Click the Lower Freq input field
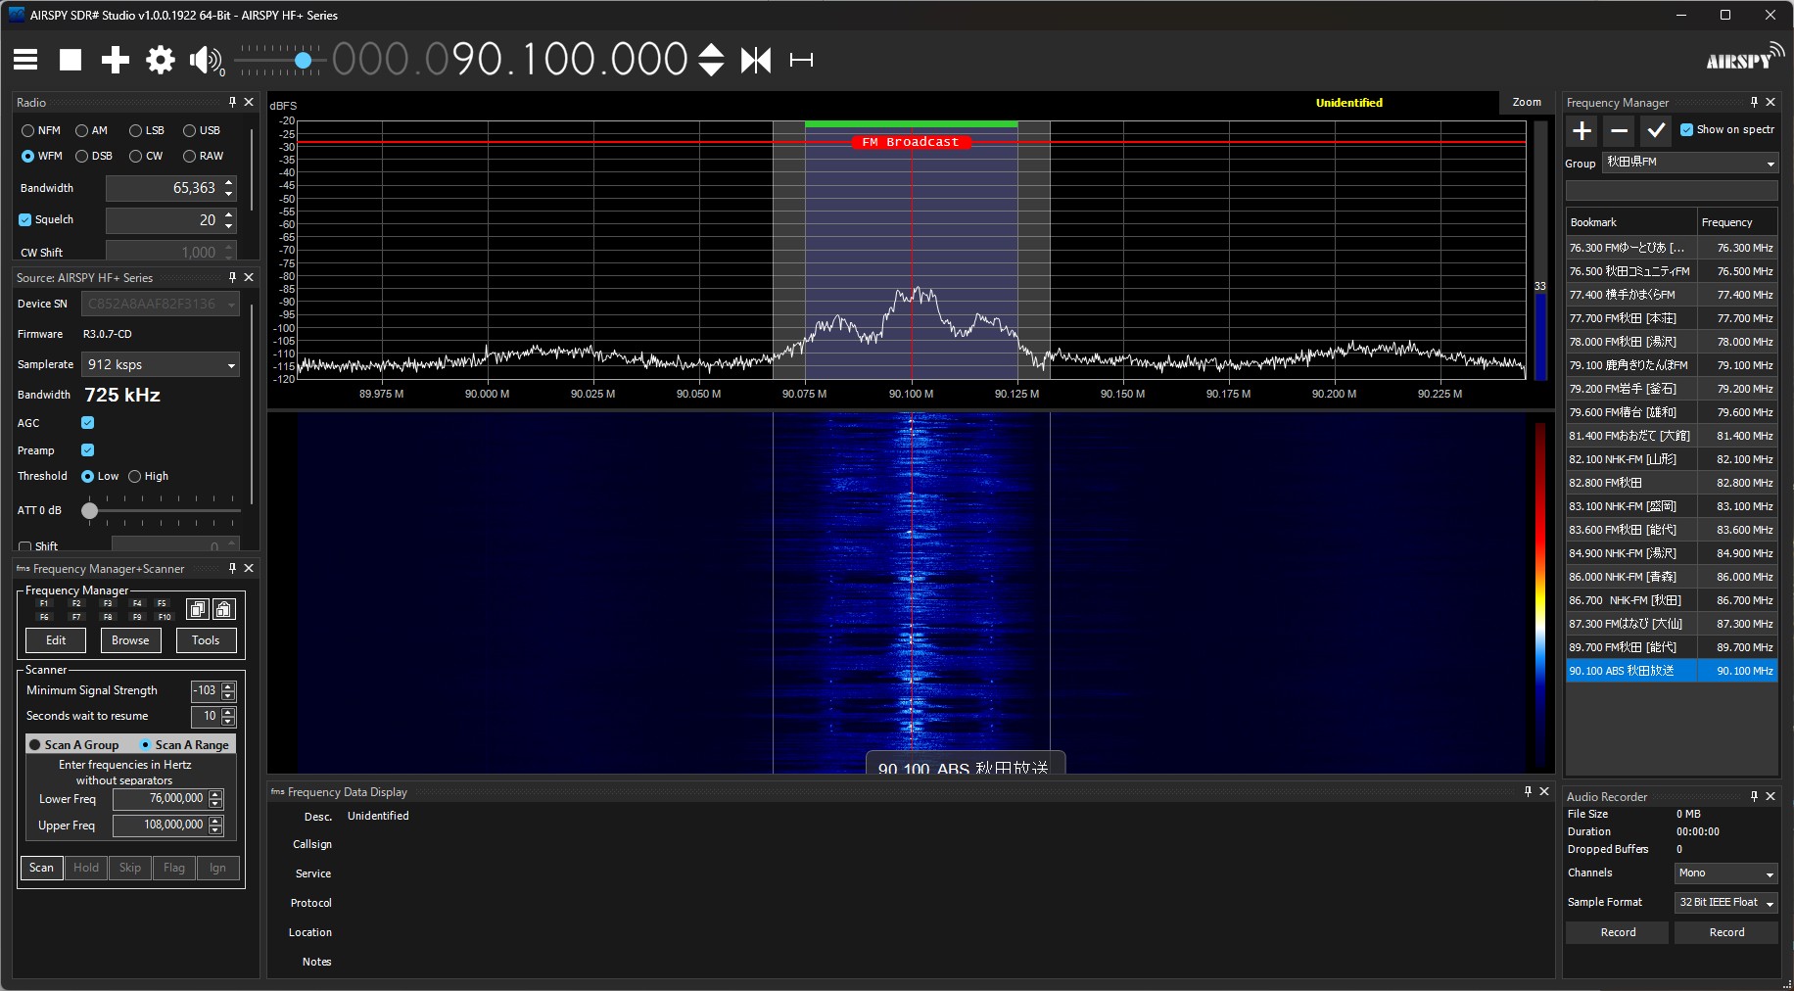The image size is (1794, 991). point(161,799)
